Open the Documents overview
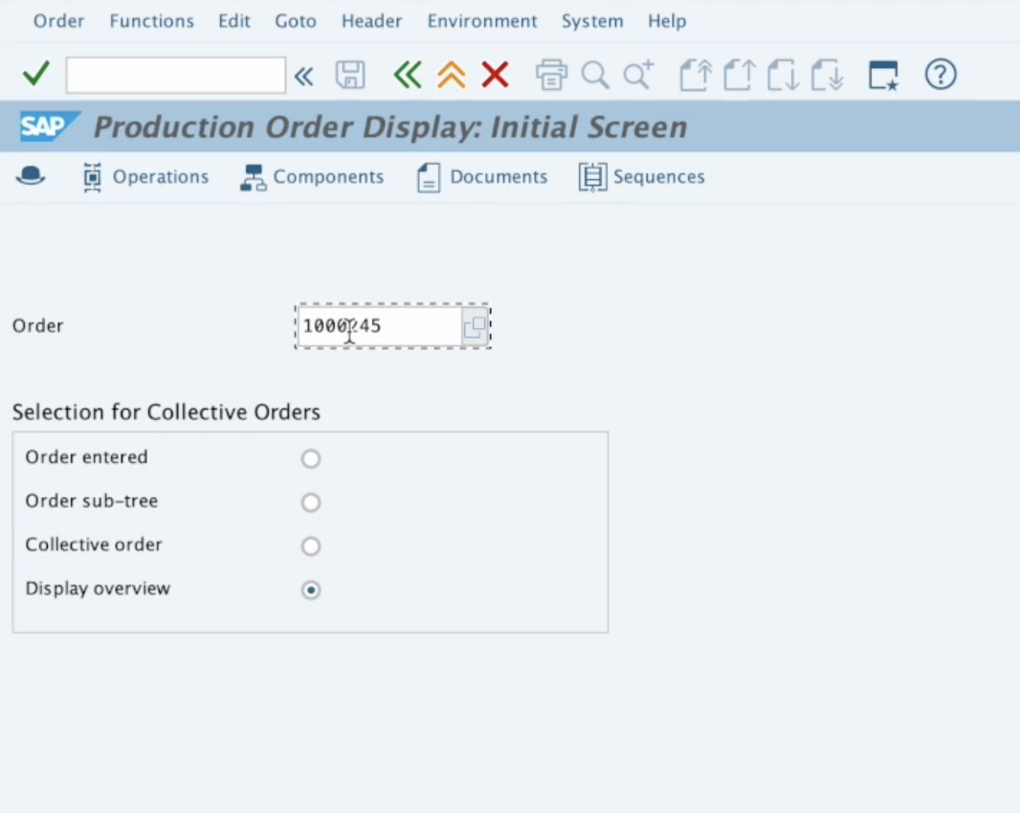The height and width of the screenshot is (813, 1020). tap(481, 177)
